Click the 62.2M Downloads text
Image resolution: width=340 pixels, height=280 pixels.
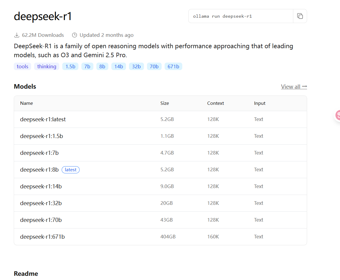click(x=43, y=35)
